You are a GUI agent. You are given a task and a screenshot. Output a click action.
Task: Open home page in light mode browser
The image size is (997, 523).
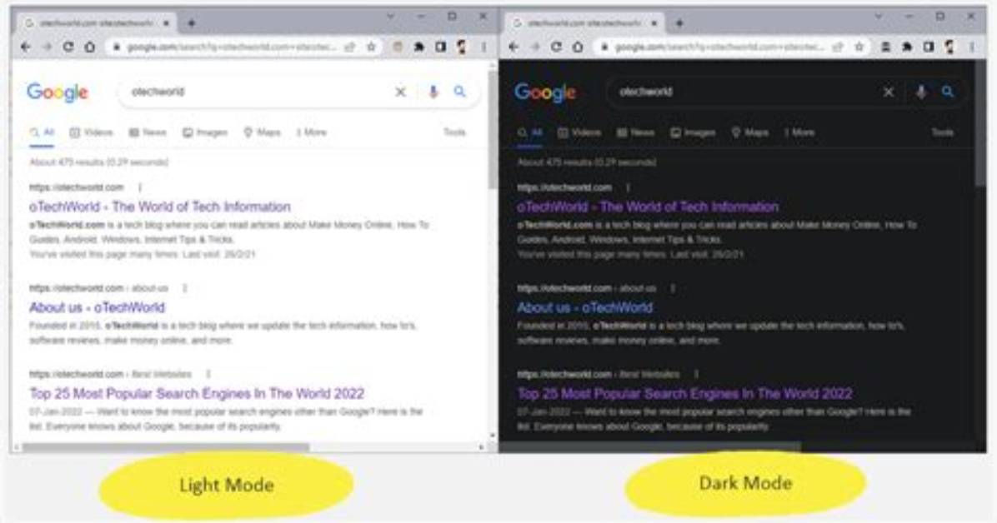[x=90, y=47]
